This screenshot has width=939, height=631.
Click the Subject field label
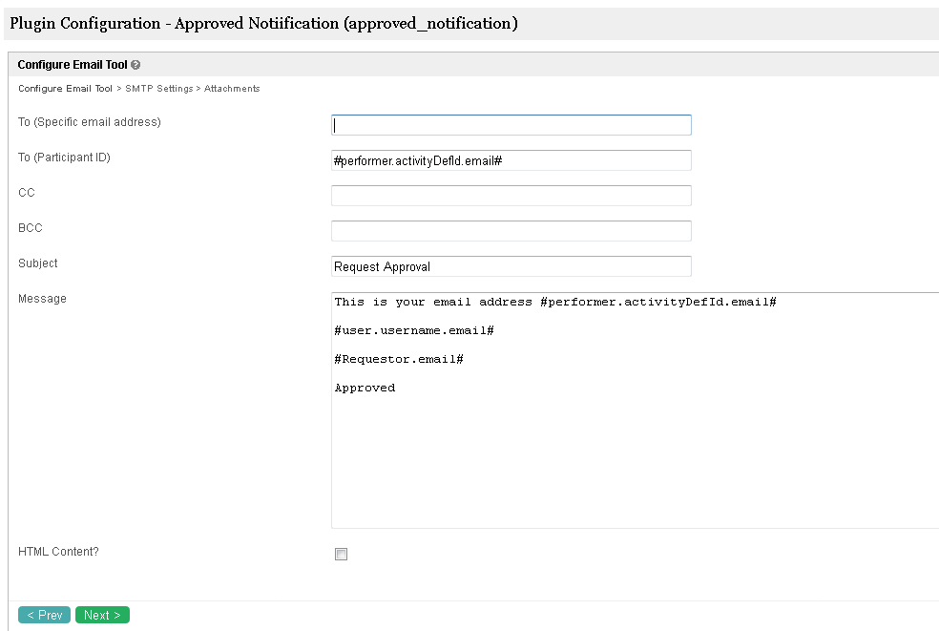click(38, 263)
